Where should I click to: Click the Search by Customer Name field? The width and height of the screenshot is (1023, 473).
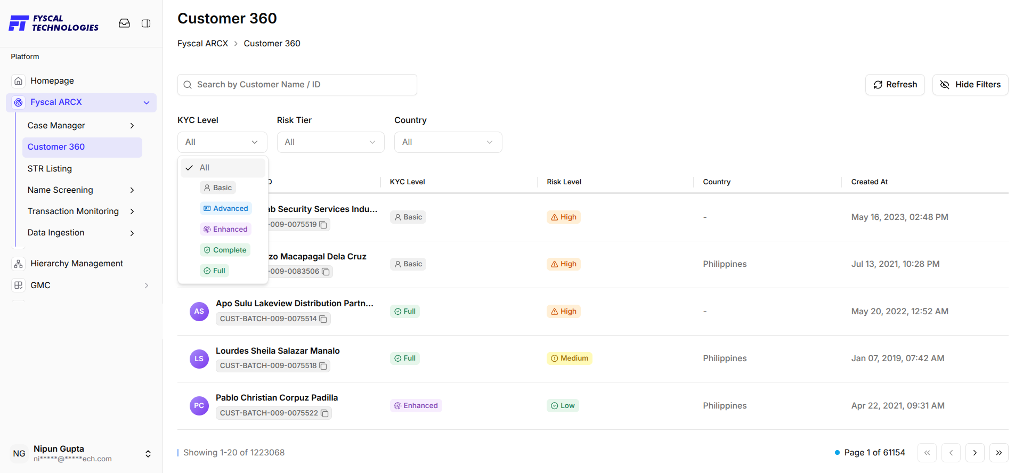297,85
